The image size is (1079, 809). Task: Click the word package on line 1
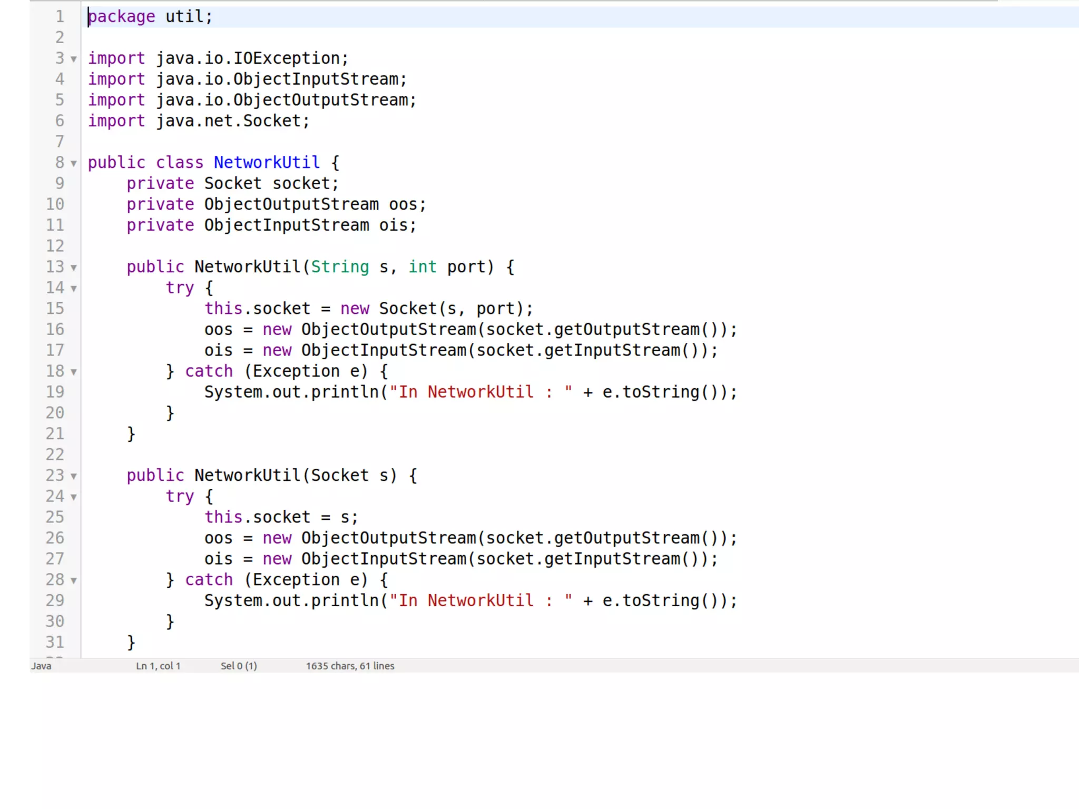click(x=122, y=17)
